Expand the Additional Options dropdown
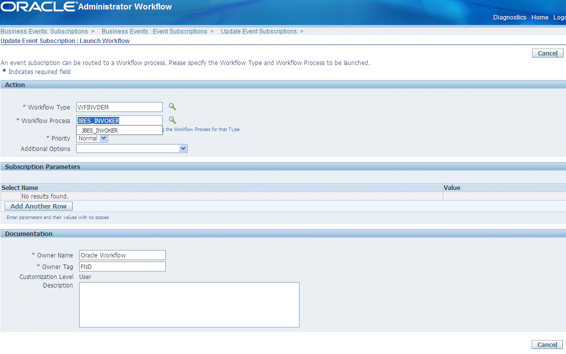The image size is (566, 354). 132,148
